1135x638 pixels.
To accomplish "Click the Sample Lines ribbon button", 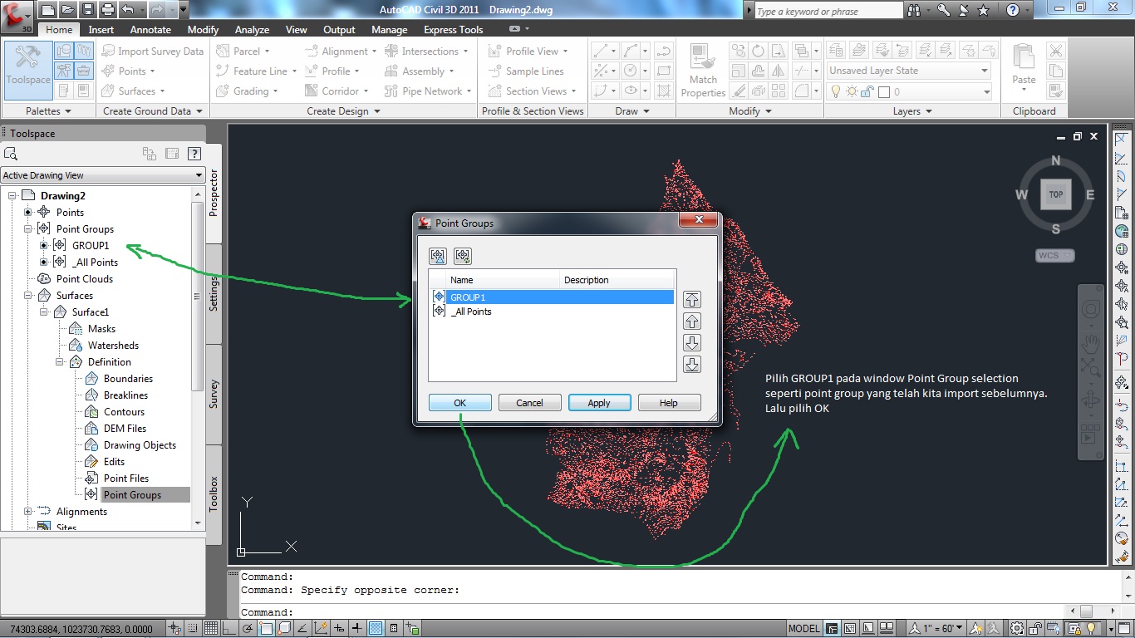I will pyautogui.click(x=525, y=71).
